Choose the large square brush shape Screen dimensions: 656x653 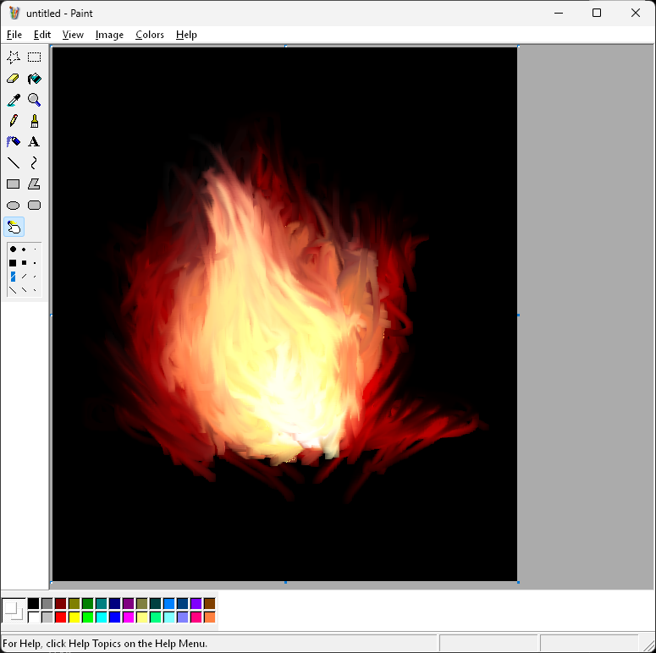click(13, 263)
